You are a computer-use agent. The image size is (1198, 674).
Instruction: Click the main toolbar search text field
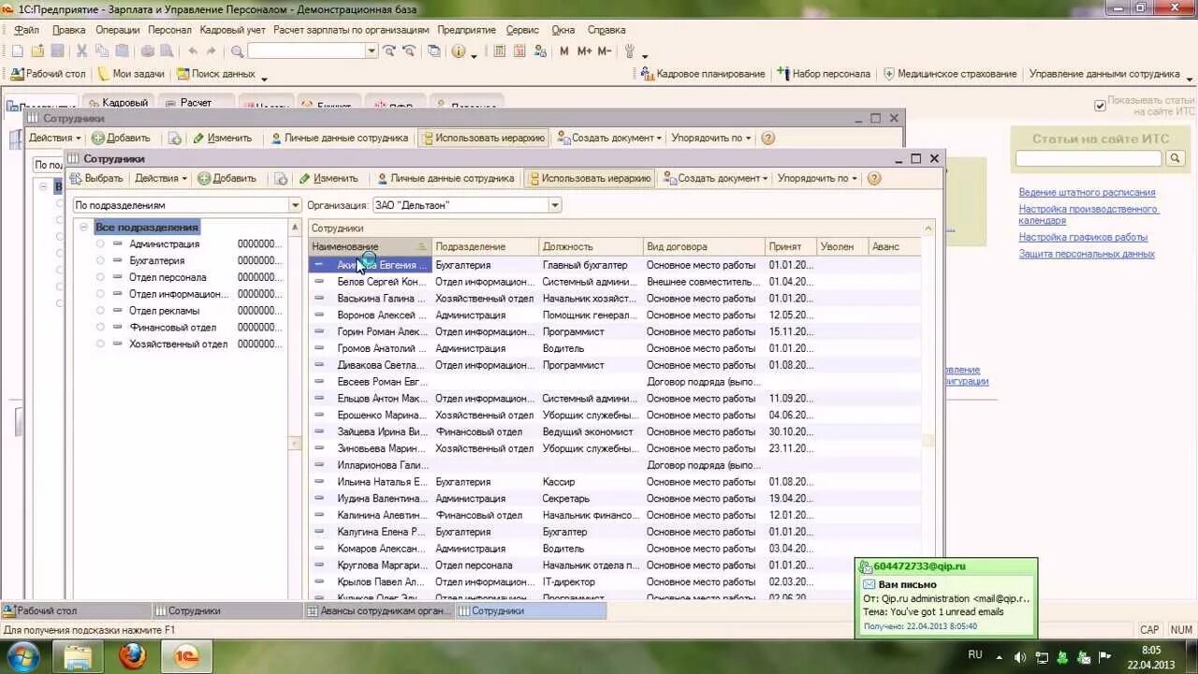[x=306, y=51]
